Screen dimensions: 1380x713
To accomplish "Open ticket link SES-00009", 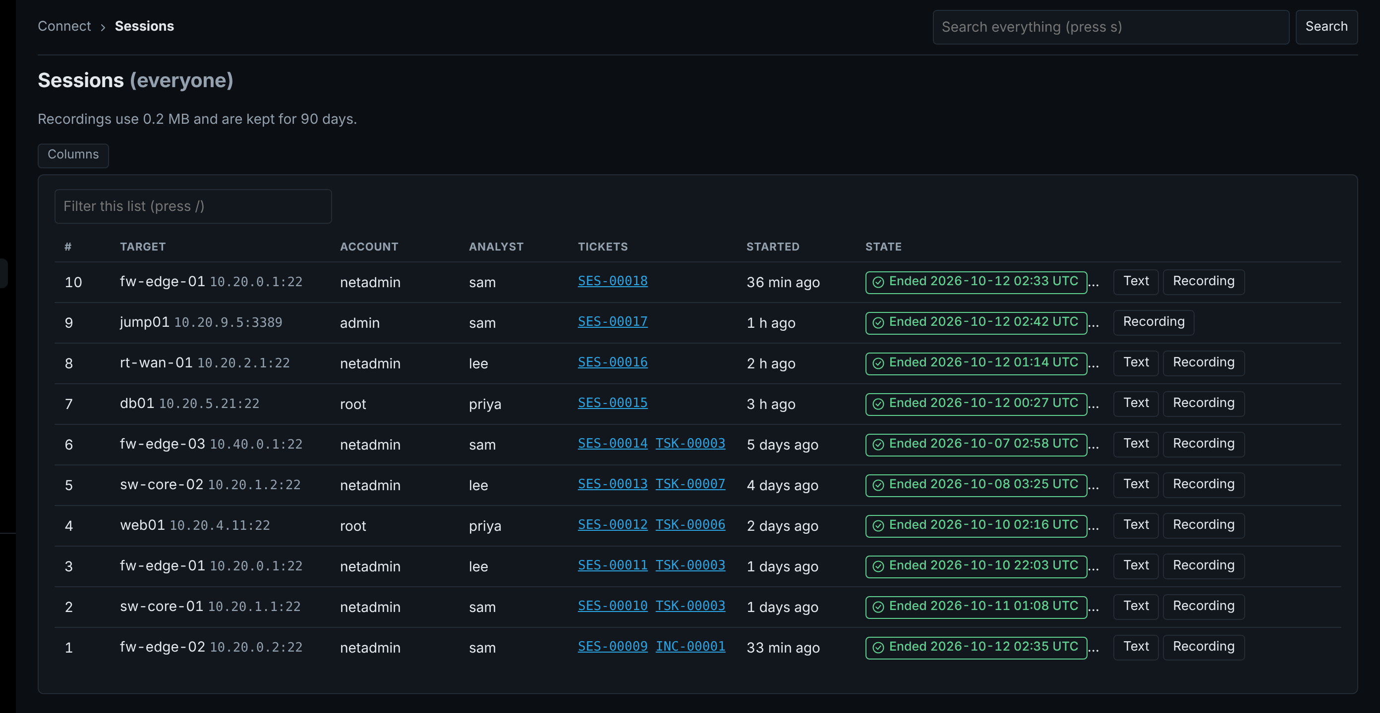I will pyautogui.click(x=612, y=647).
